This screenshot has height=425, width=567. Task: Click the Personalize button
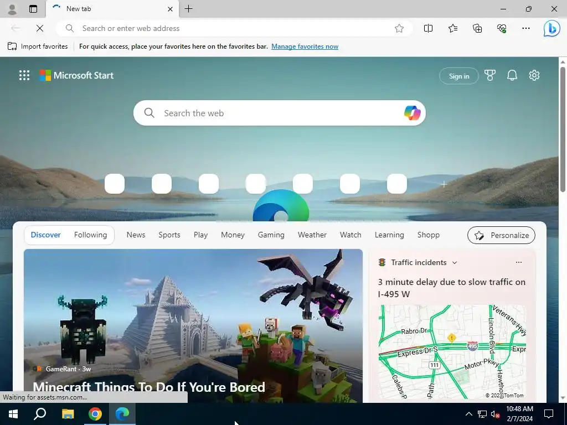point(501,235)
